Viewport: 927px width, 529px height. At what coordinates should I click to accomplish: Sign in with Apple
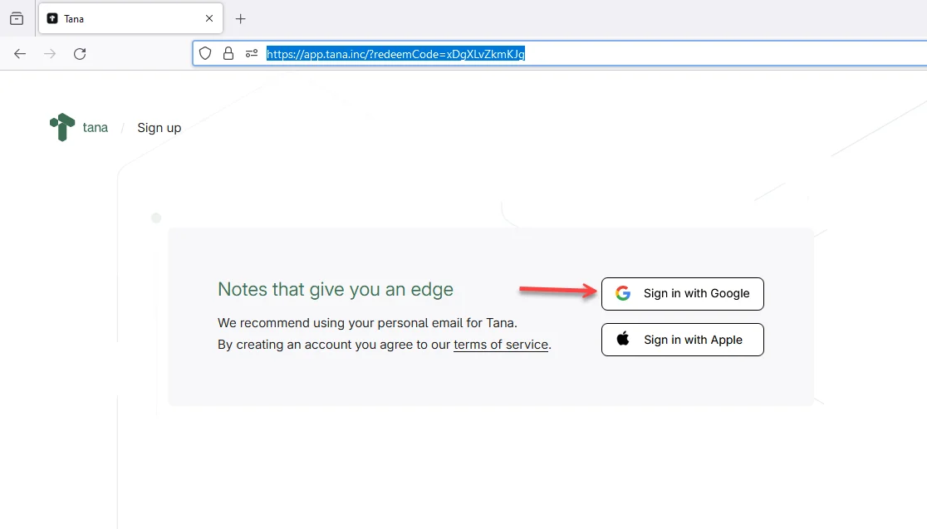tap(683, 340)
